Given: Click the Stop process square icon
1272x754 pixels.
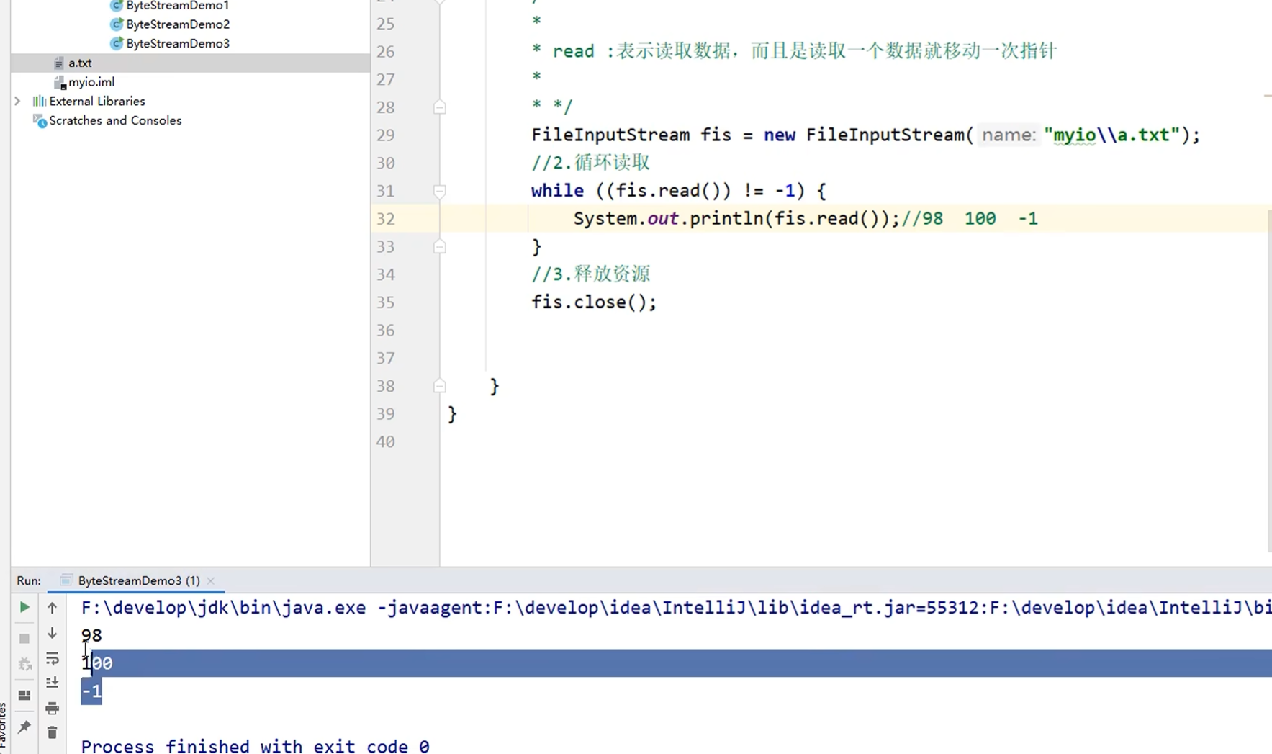Looking at the screenshot, I should point(24,639).
